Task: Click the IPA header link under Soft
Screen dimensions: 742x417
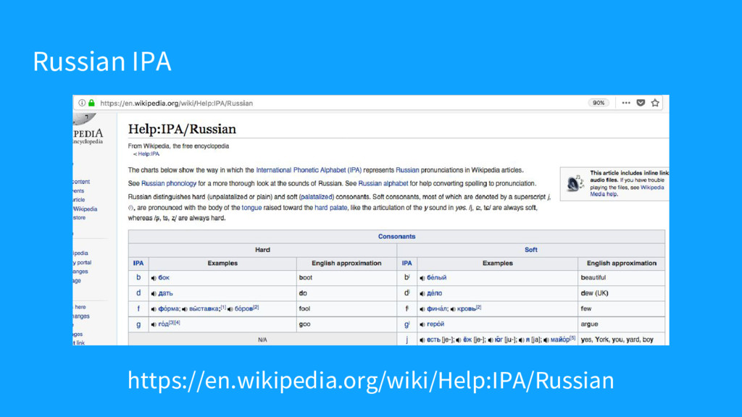Action: pos(407,264)
